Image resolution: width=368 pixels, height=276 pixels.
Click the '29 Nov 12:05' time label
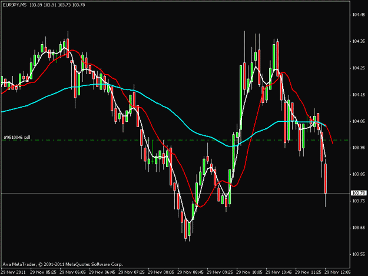coord(337,272)
